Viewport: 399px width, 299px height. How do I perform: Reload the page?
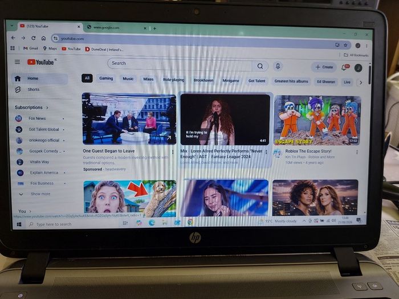click(x=33, y=38)
